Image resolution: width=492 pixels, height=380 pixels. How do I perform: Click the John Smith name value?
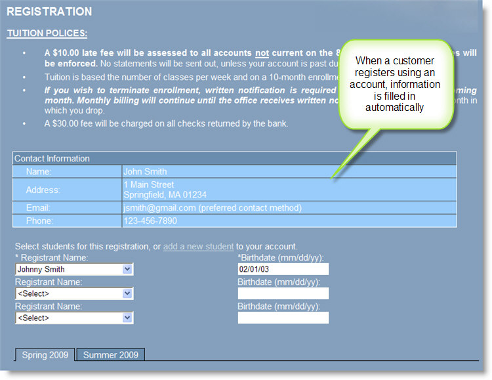145,172
